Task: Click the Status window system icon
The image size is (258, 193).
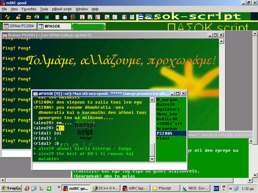Action: (5, 35)
